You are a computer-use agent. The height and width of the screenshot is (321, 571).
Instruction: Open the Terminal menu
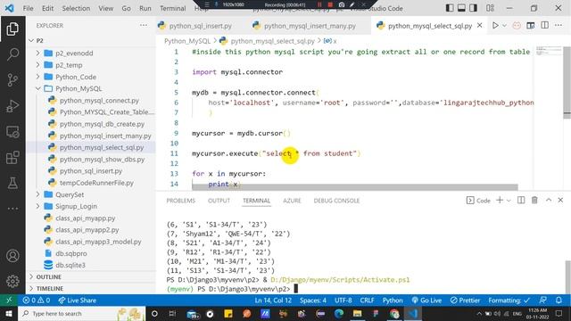click(172, 8)
